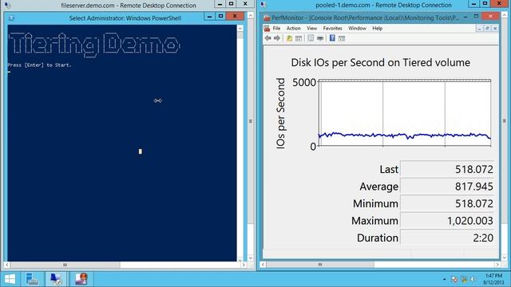Open Help via the blue question-mark icon

click(x=332, y=38)
